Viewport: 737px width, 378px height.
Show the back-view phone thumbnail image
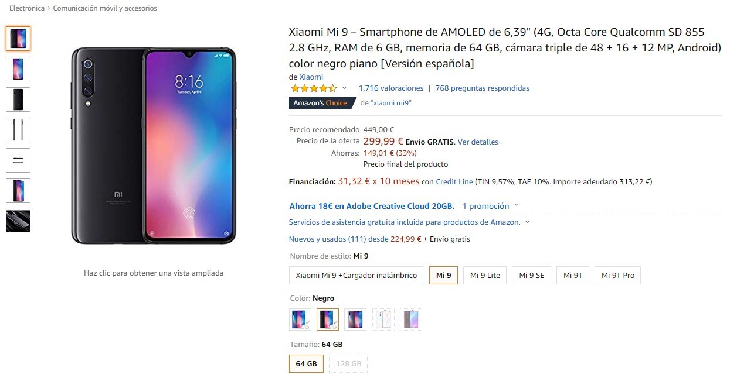[18, 99]
